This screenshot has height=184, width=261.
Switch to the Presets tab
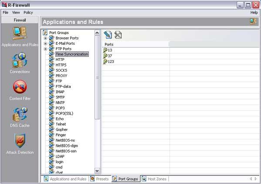coord(99,179)
